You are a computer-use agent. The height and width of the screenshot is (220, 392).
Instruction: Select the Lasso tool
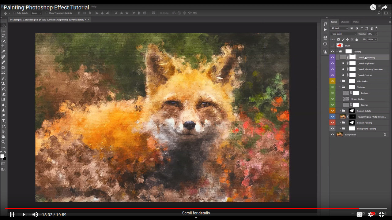tap(3, 36)
